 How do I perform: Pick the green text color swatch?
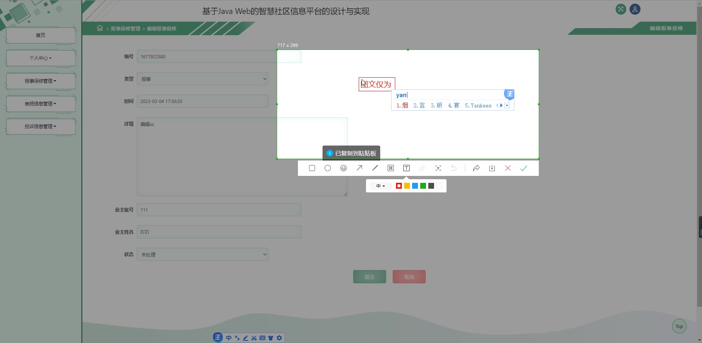[x=423, y=186]
